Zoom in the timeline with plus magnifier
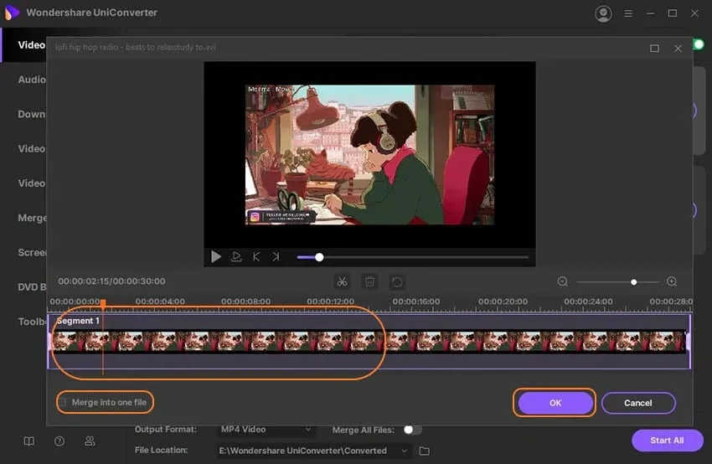This screenshot has height=464, width=712. click(x=672, y=282)
